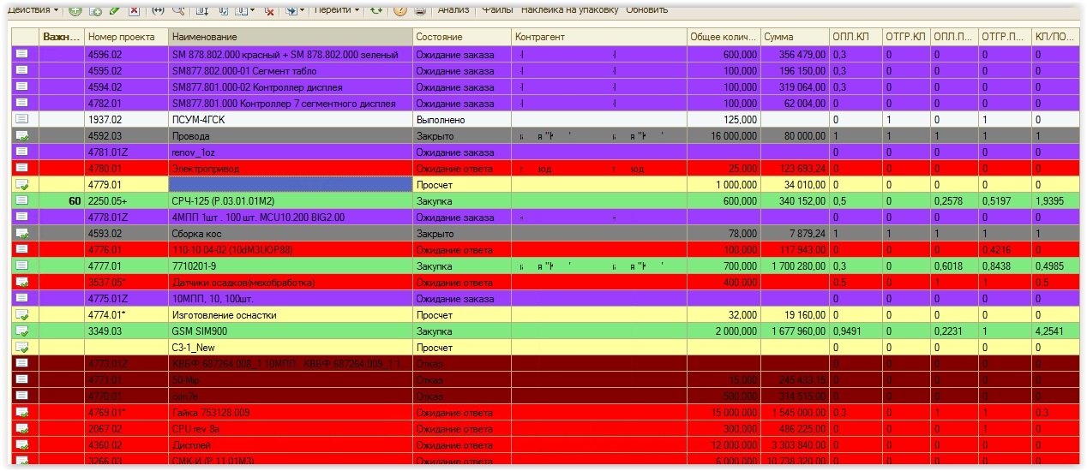
Task: Click the green refresh arrows icon
Action: [375, 10]
